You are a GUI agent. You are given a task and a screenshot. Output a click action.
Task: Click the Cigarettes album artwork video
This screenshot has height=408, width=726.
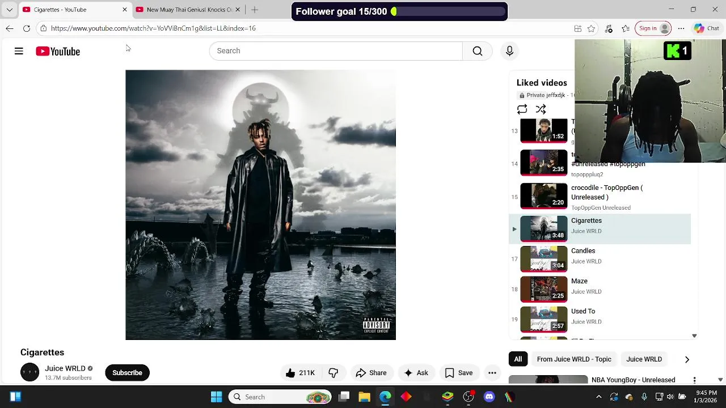coord(260,205)
